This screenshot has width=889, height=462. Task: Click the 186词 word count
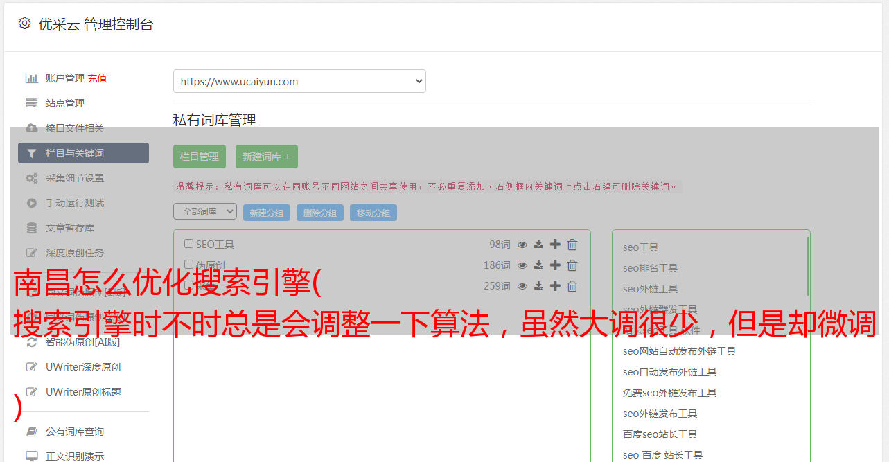497,265
